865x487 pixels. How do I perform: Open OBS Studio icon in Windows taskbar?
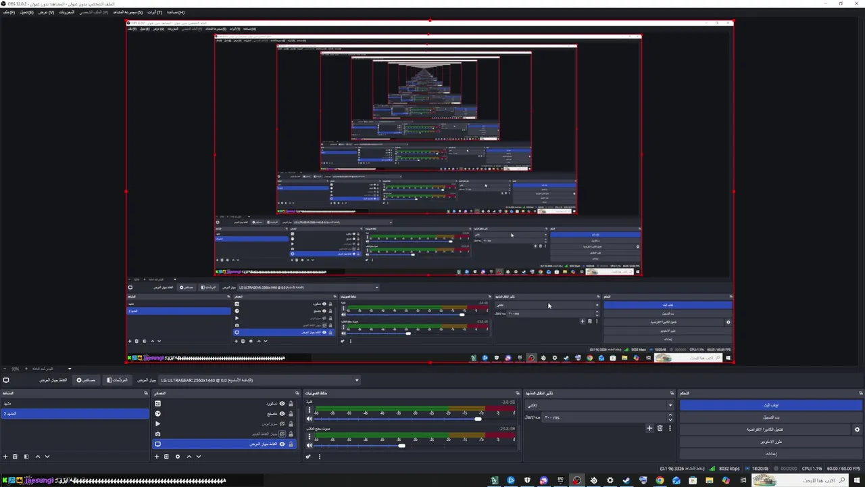point(576,480)
